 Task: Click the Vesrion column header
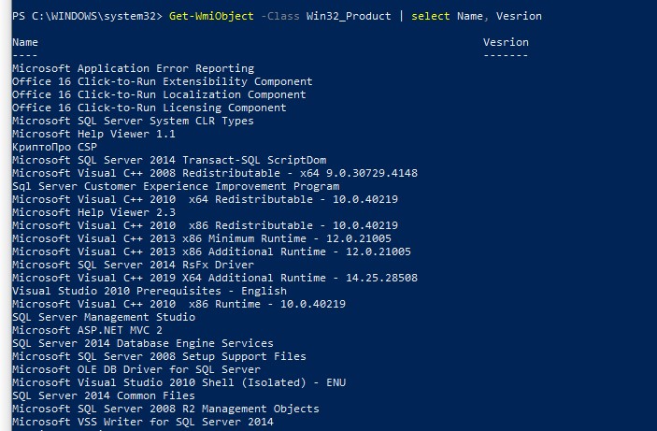click(506, 42)
